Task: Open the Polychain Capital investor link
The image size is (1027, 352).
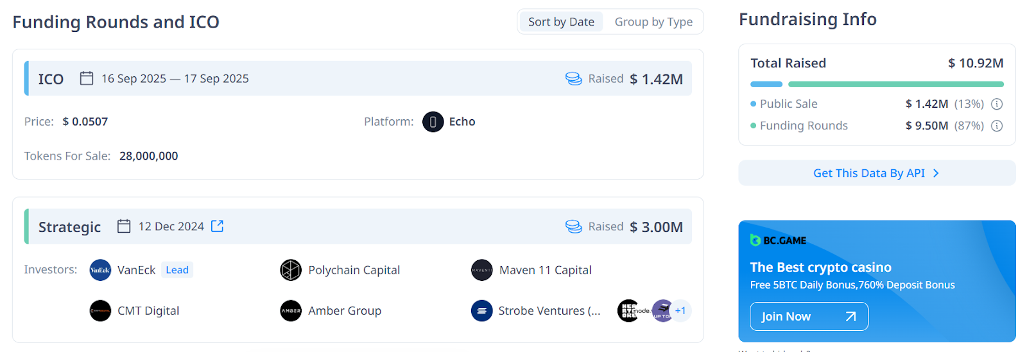Action: tap(354, 270)
